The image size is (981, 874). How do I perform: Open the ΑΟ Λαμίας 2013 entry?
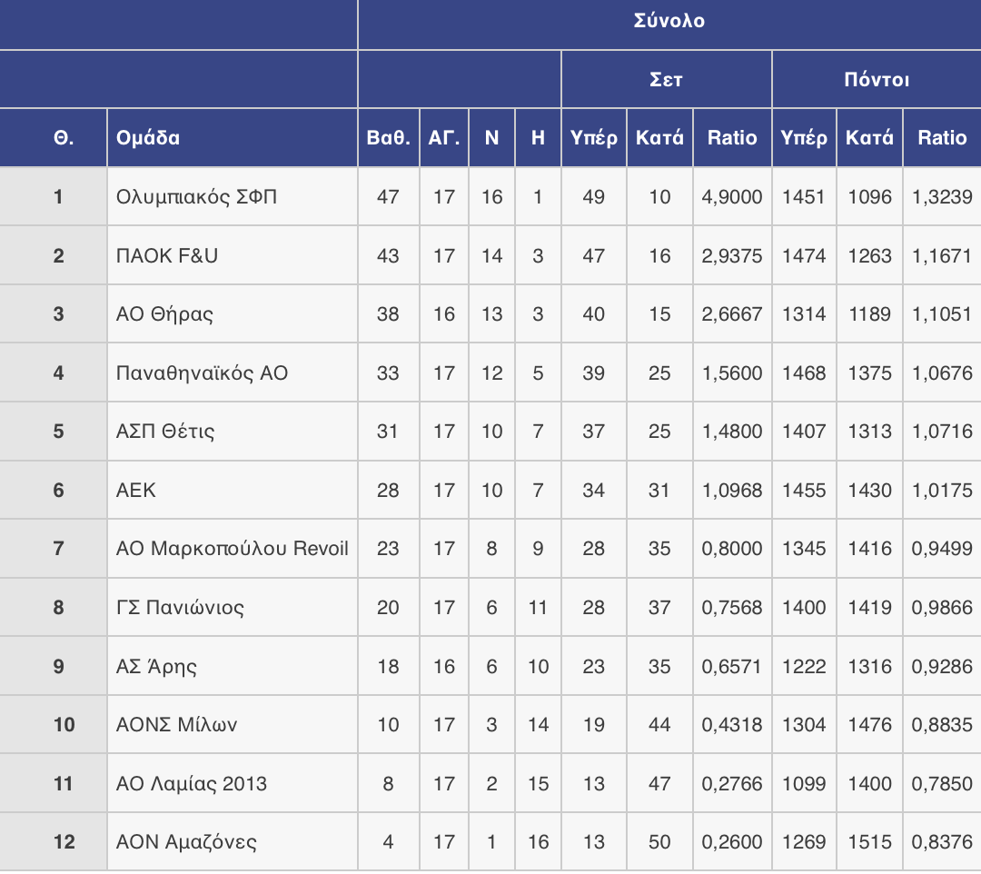click(x=192, y=783)
